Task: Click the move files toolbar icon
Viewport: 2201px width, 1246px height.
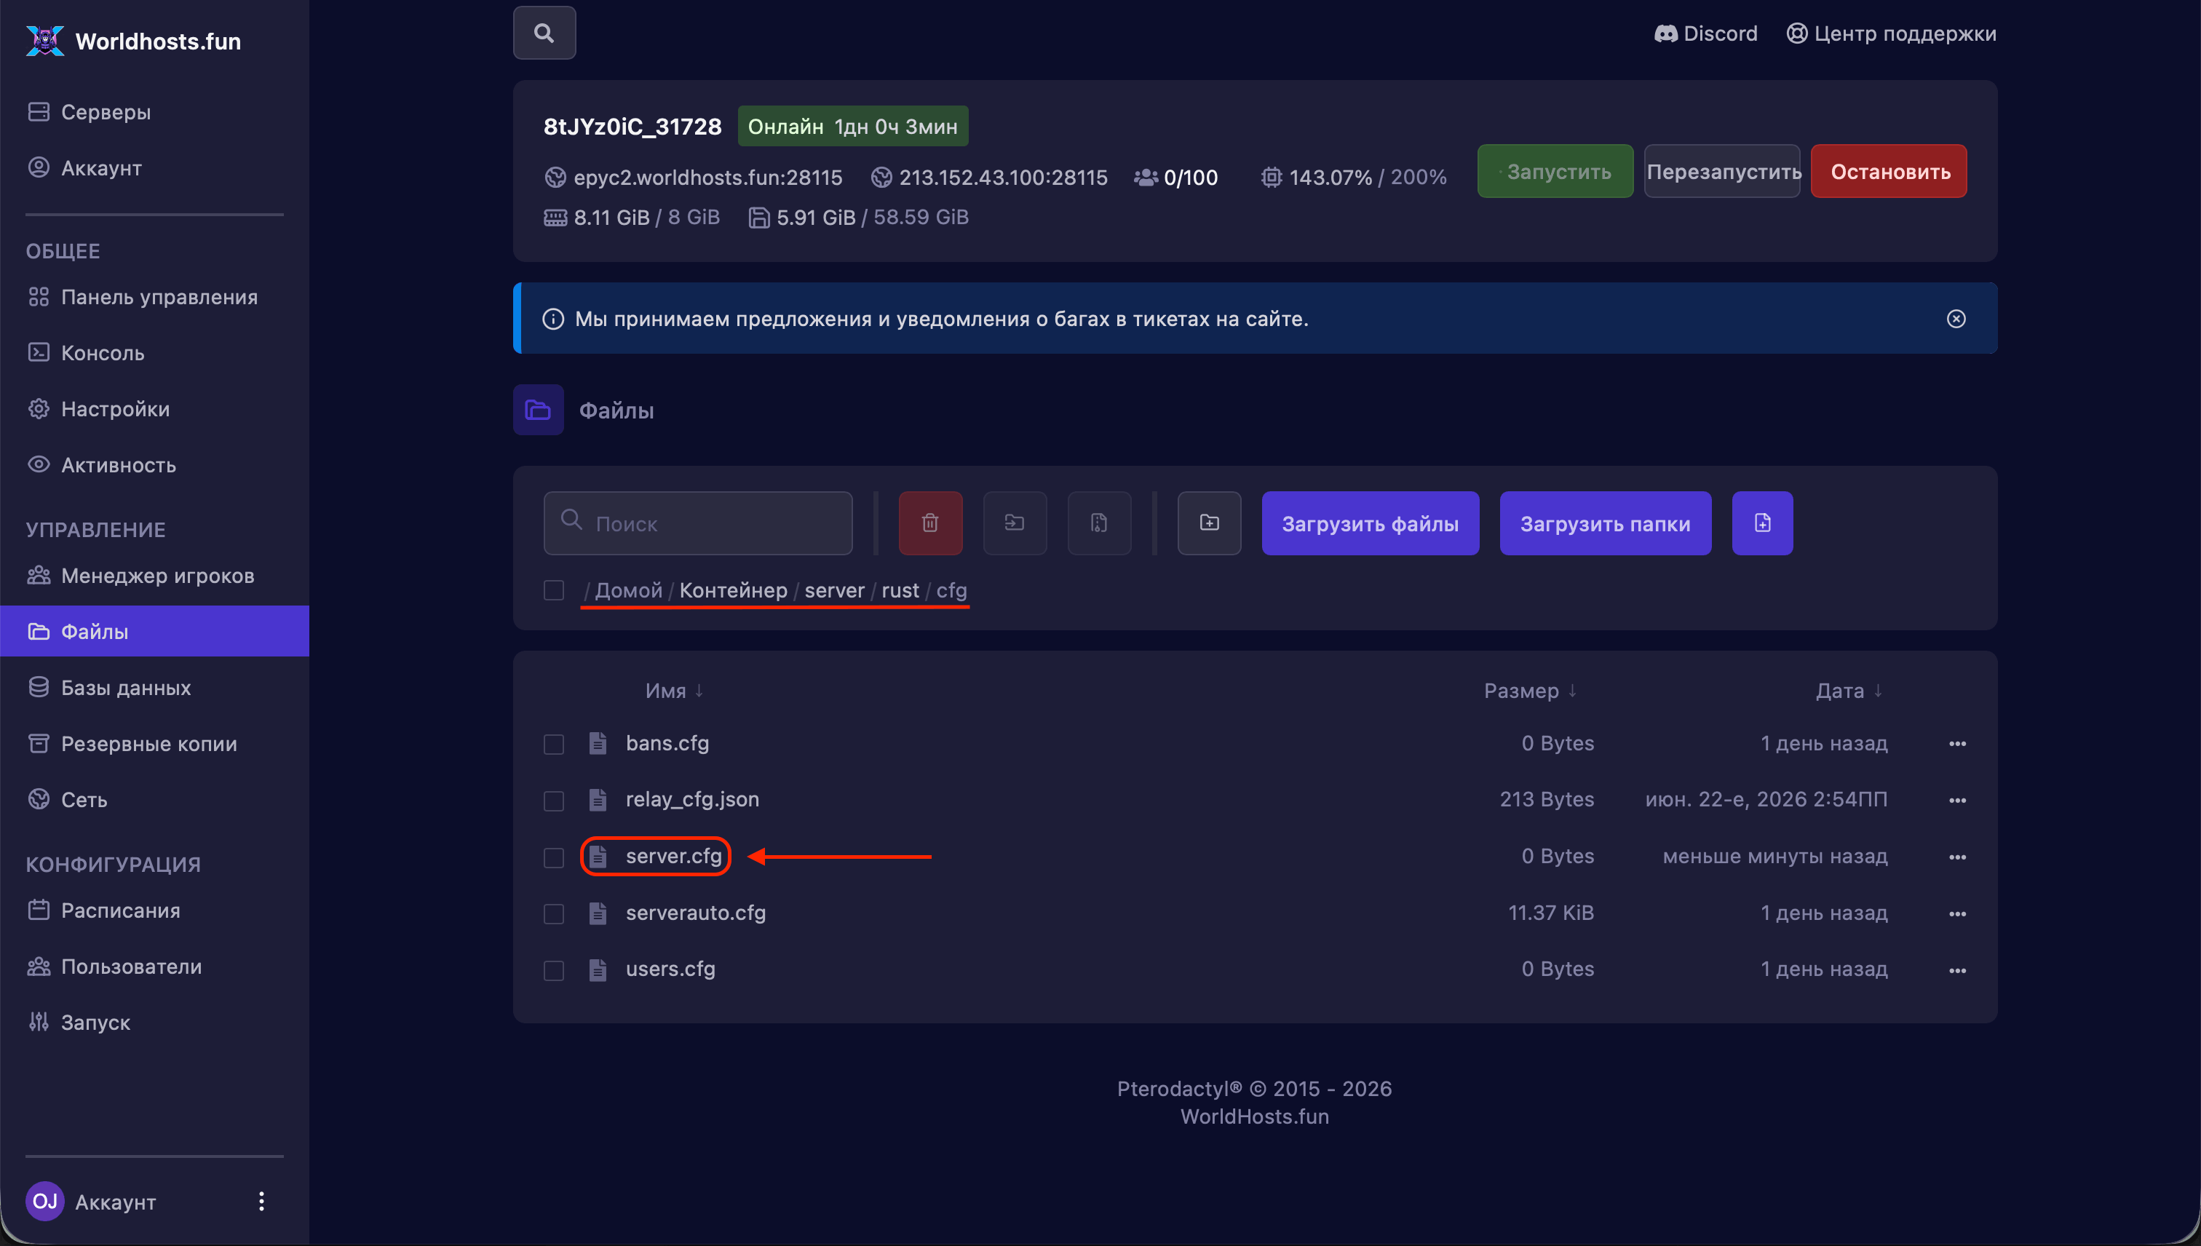Action: click(1015, 523)
